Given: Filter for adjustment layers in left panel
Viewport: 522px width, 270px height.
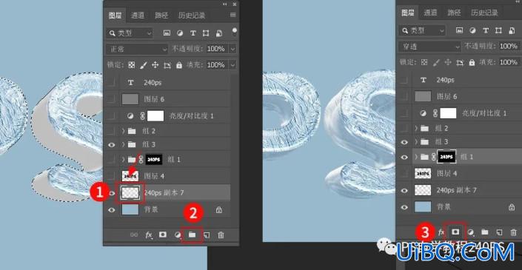Looking at the screenshot, I should (180, 33).
